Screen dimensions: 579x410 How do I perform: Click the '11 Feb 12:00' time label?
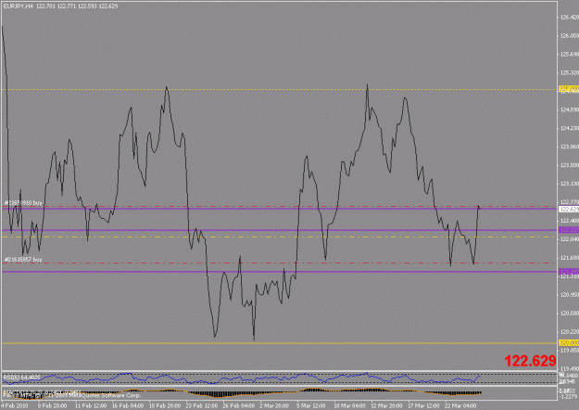click(x=91, y=405)
